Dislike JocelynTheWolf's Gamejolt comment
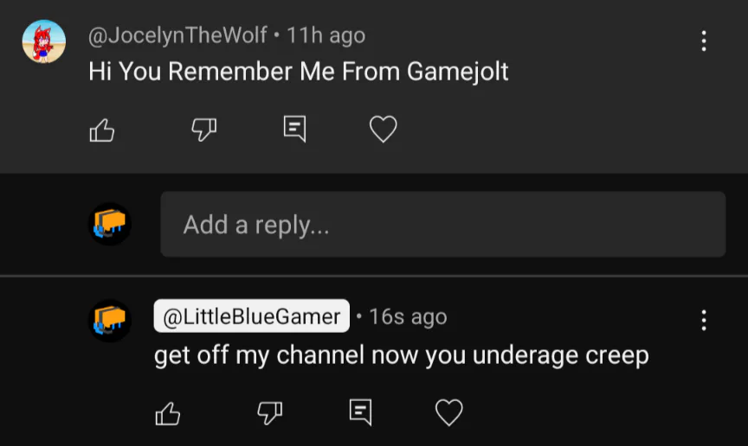This screenshot has height=446, width=748. (x=203, y=130)
